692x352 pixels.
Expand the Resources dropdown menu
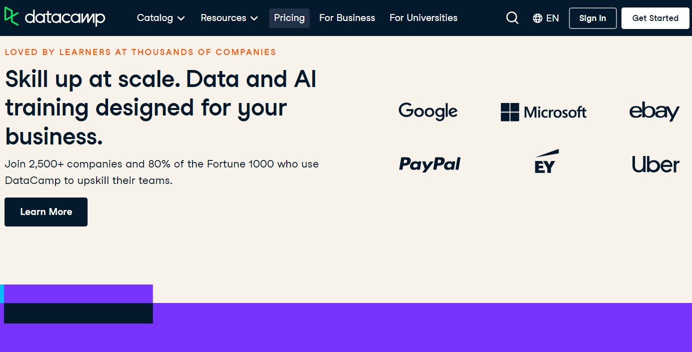point(229,18)
